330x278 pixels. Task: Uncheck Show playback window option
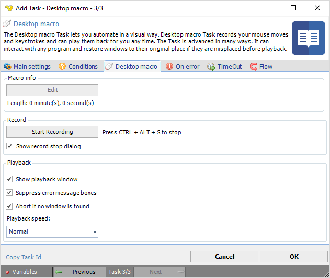tap(10, 179)
